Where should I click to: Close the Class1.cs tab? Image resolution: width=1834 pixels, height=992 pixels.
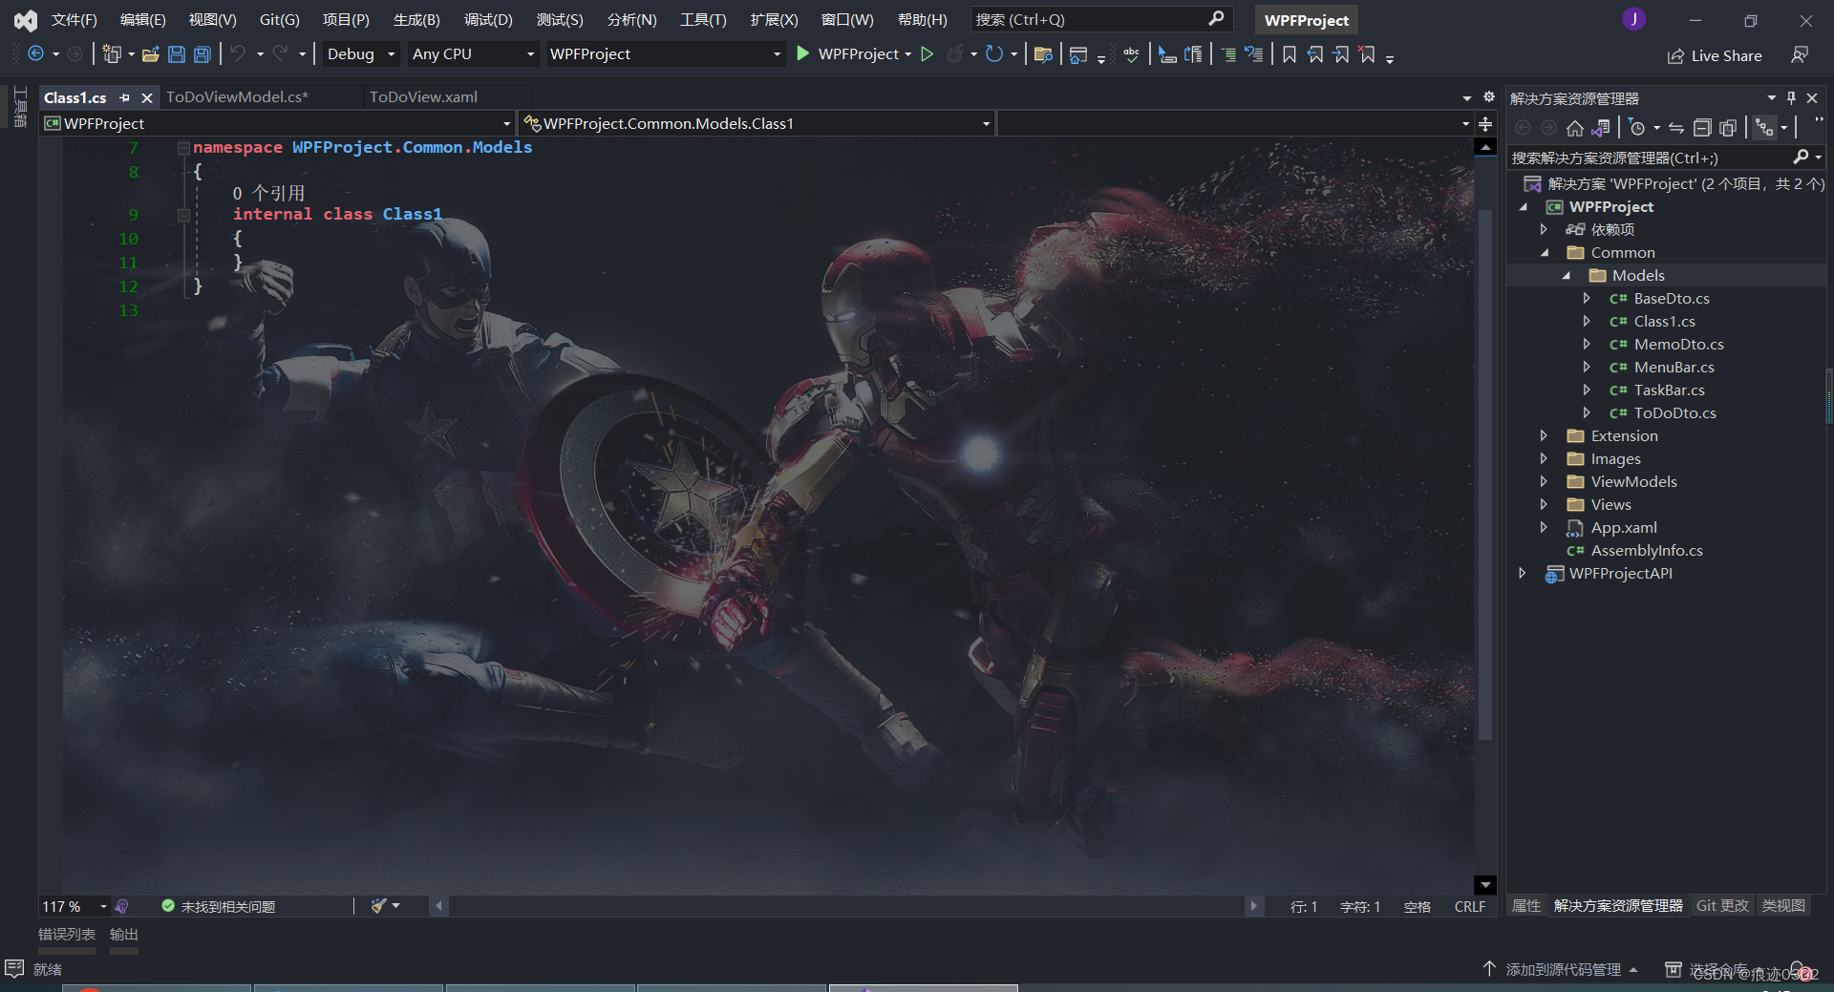click(x=147, y=97)
